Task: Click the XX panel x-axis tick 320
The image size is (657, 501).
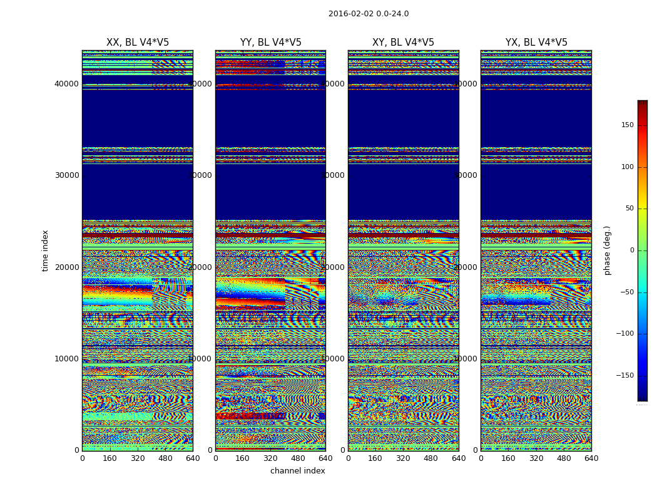Action: (x=138, y=458)
